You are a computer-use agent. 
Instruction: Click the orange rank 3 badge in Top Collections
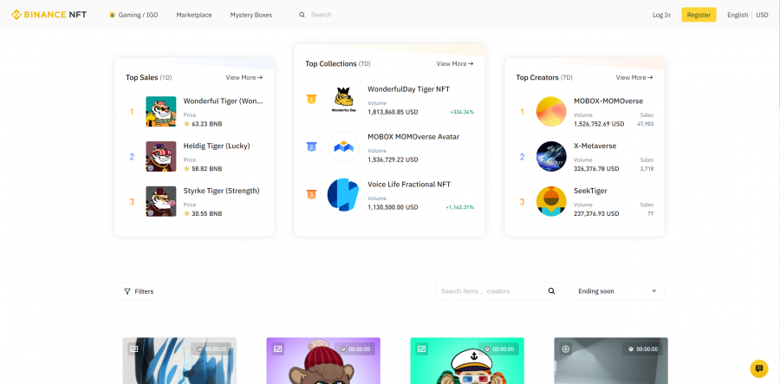pos(311,194)
